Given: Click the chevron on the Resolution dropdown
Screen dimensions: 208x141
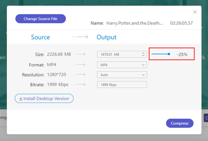Looking at the screenshot, I should (x=144, y=75).
